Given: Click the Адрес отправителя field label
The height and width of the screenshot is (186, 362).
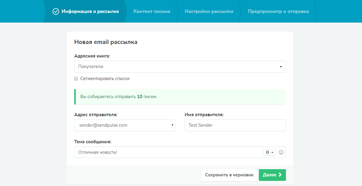Looking at the screenshot, I should point(96,115).
